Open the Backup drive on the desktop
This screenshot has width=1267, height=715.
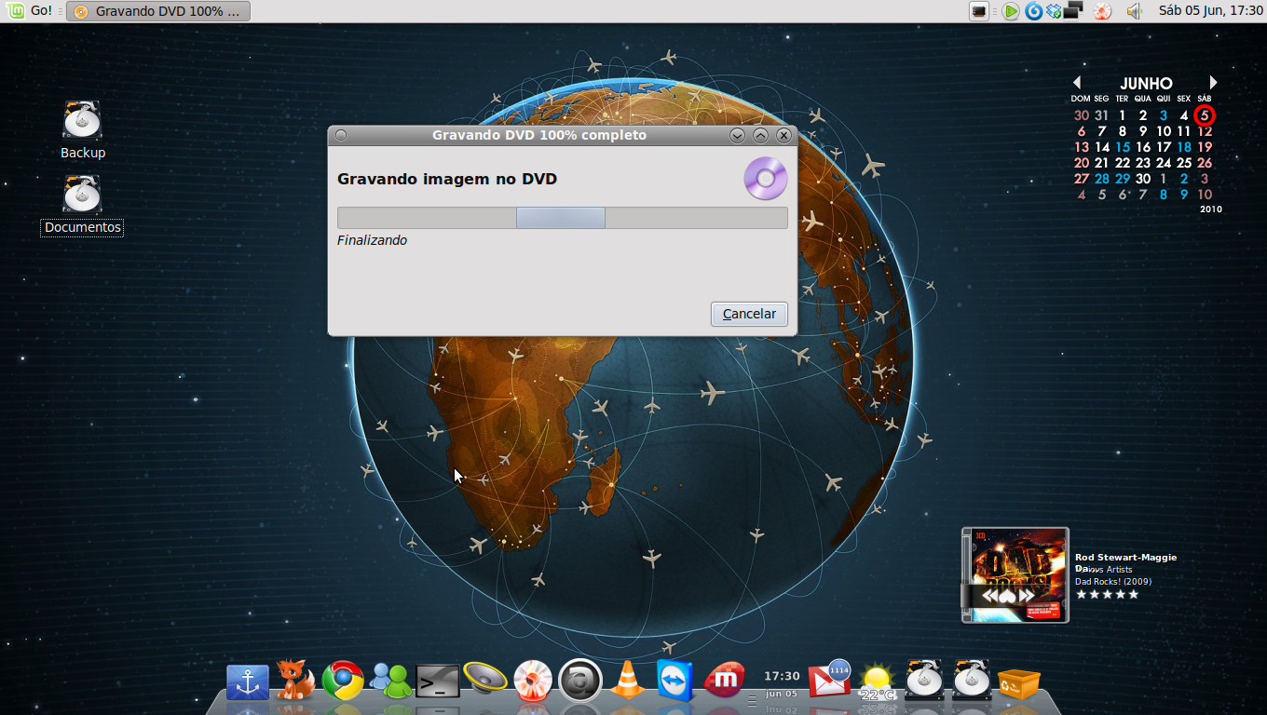pyautogui.click(x=83, y=130)
